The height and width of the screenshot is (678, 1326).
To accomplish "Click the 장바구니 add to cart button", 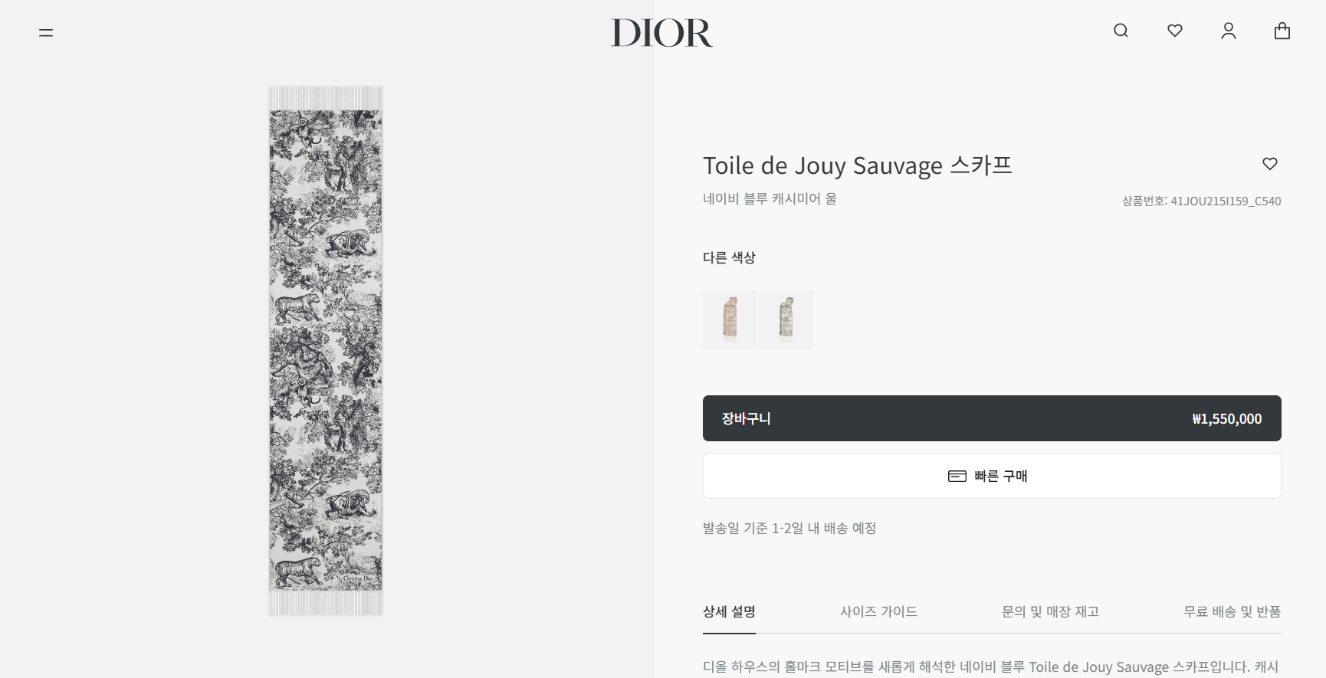I will 992,418.
